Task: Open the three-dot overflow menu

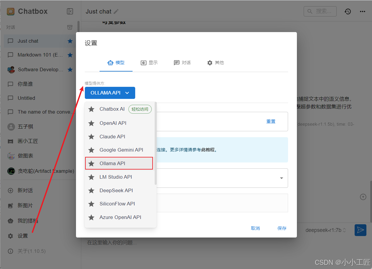Action: 362,11
